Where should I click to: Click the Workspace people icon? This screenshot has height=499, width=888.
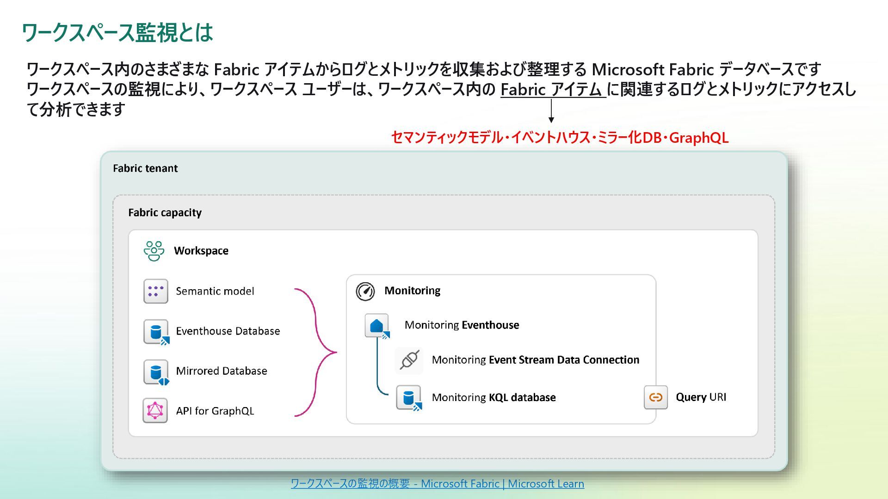pyautogui.click(x=154, y=251)
